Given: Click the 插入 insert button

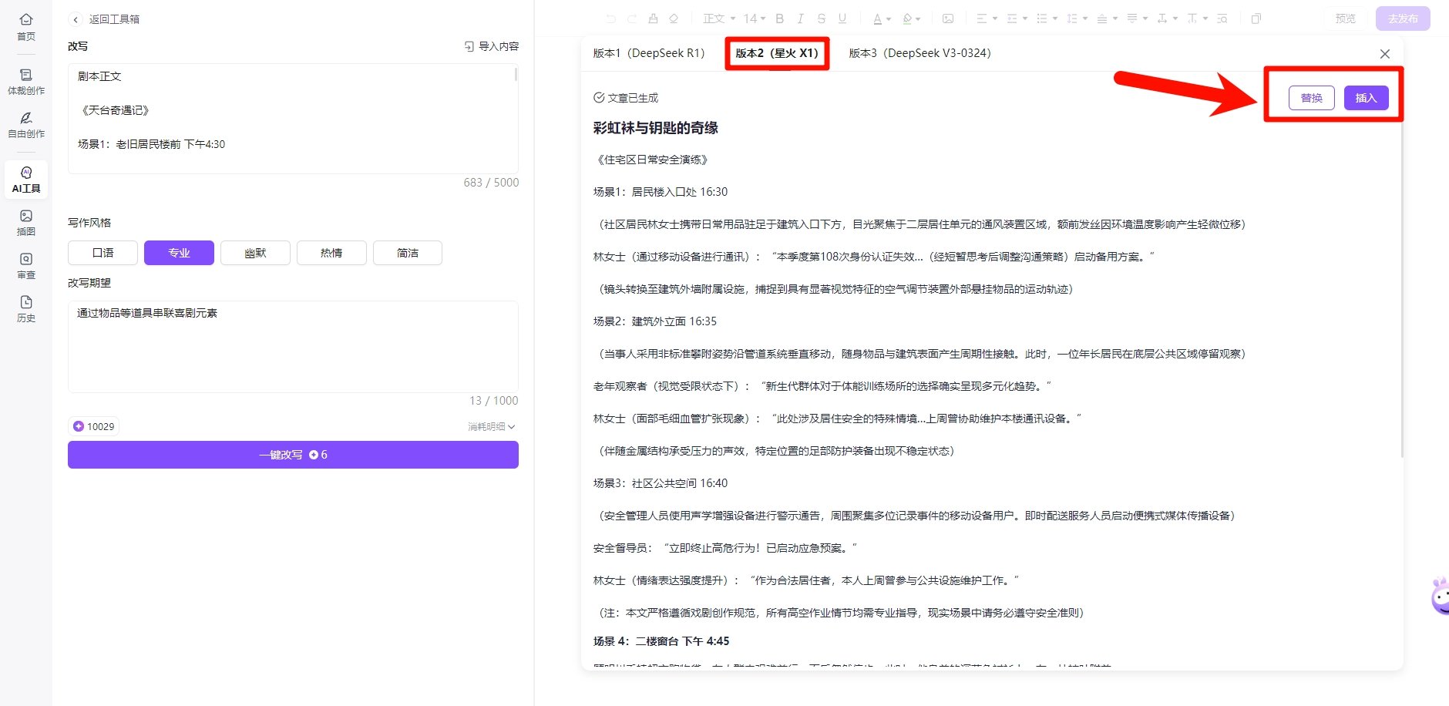Looking at the screenshot, I should point(1366,98).
